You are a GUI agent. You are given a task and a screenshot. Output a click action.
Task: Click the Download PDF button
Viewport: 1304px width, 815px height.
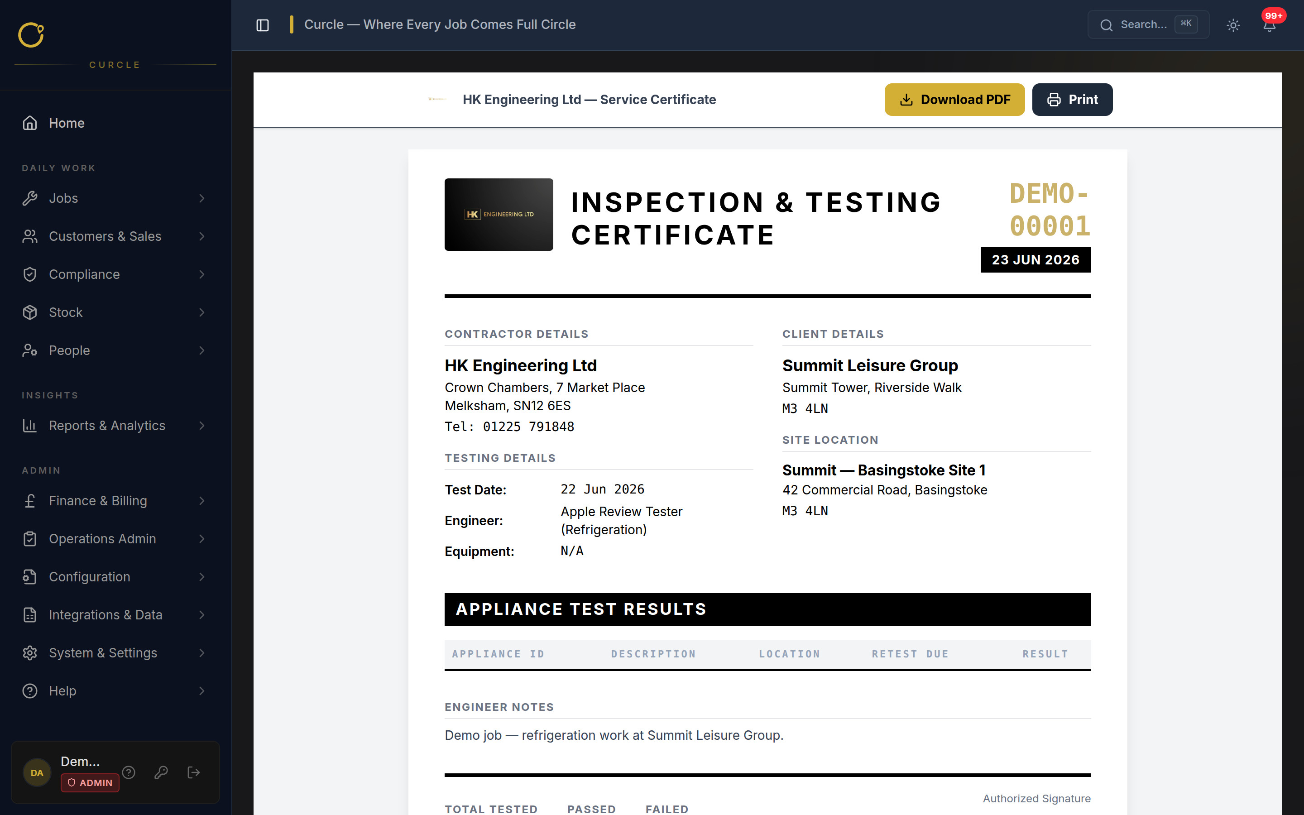click(954, 100)
